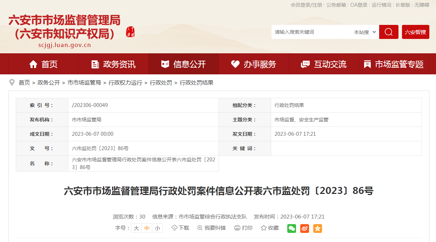Open the 首页 home icon in nav bar
436x242 pixels.
[33, 64]
